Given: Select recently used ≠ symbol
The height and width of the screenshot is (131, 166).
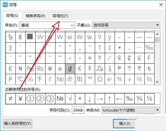Looking at the screenshot, I should tap(11, 99).
